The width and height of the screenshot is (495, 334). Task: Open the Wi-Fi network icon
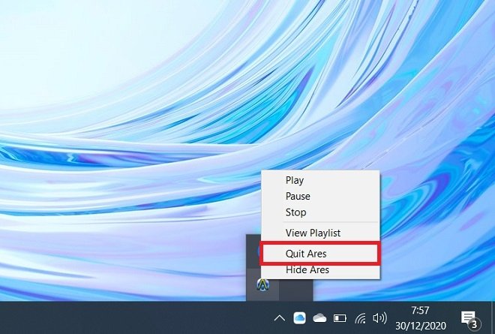click(360, 318)
